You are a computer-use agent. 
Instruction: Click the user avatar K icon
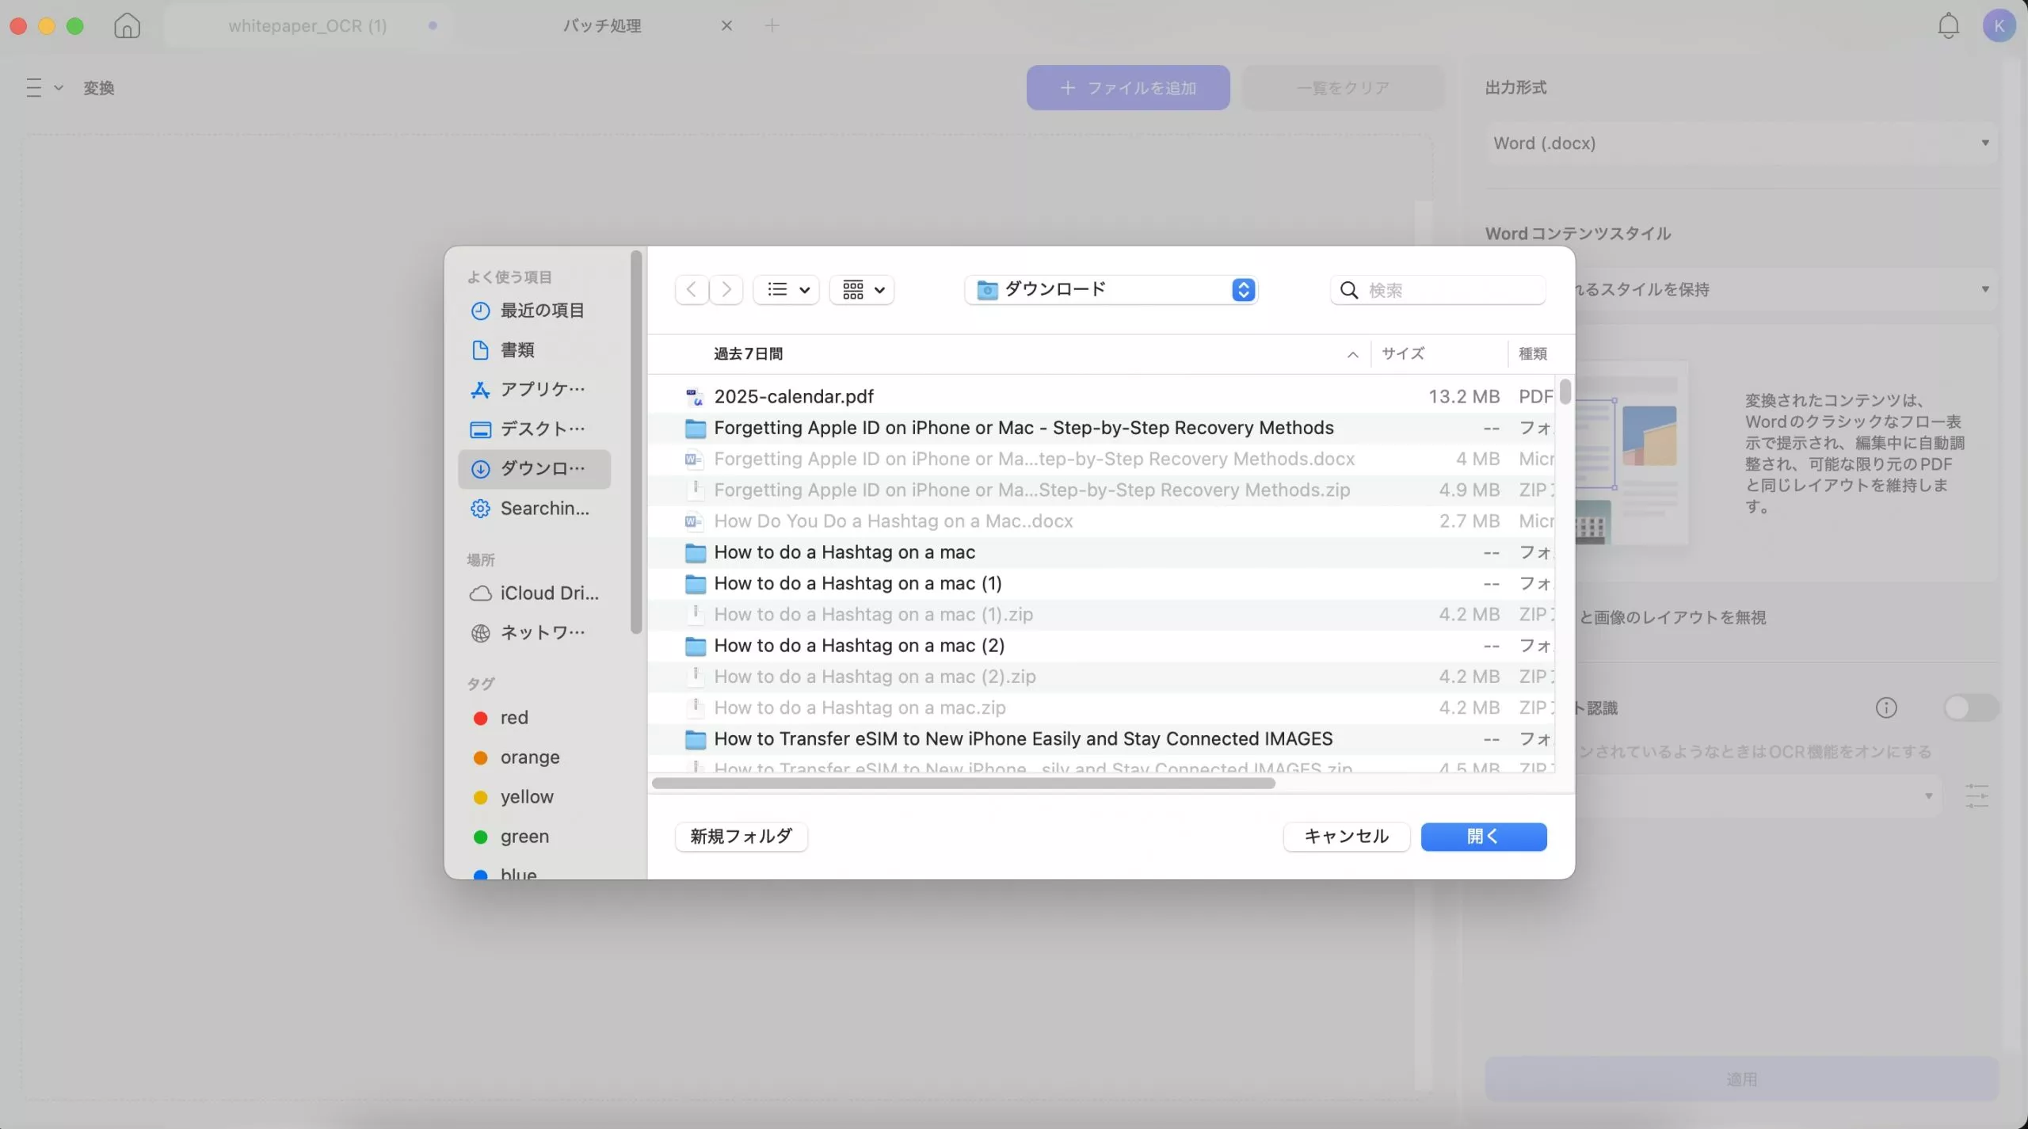click(x=1999, y=25)
